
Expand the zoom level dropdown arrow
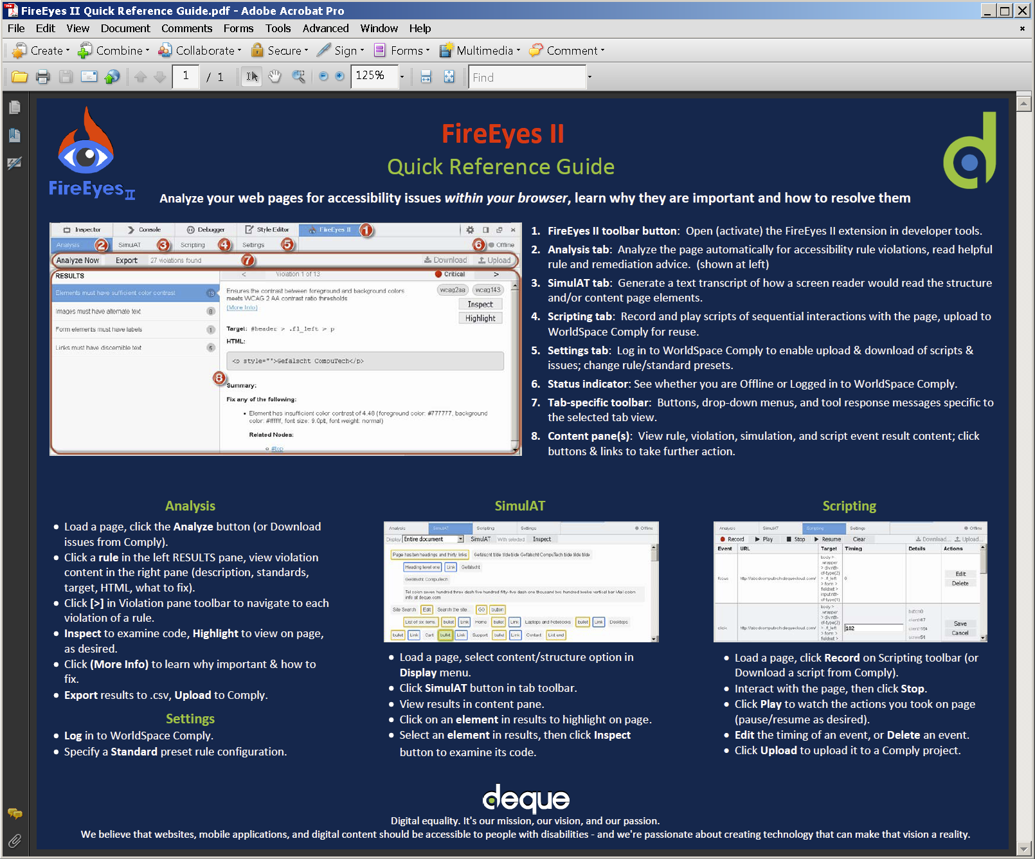click(402, 77)
